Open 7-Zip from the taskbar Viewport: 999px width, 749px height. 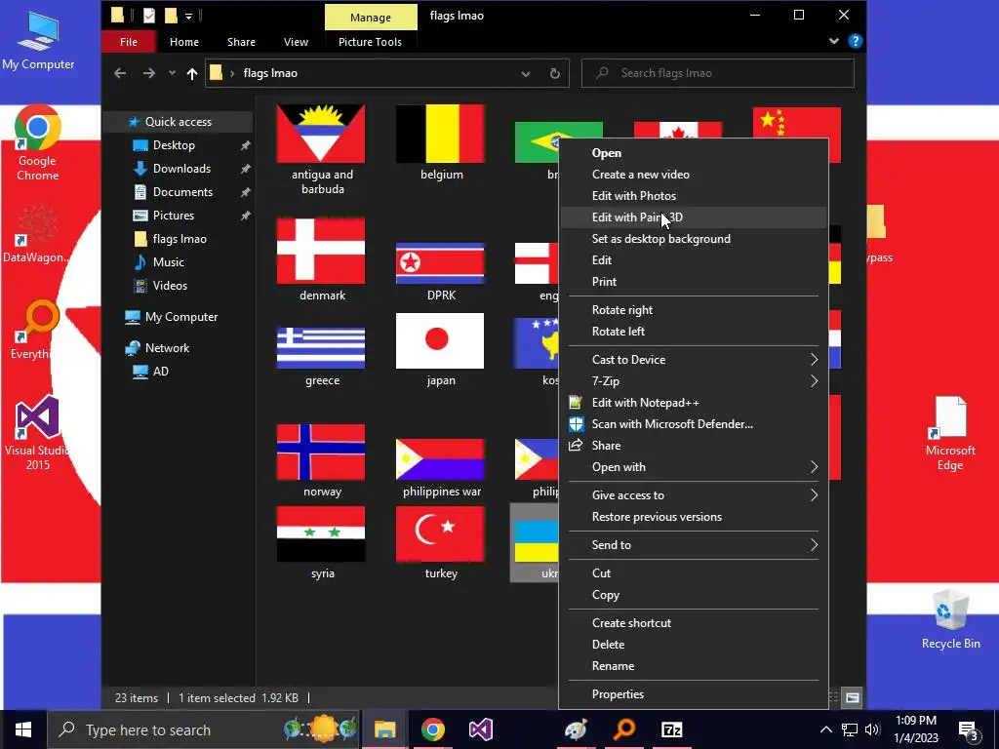tap(672, 729)
